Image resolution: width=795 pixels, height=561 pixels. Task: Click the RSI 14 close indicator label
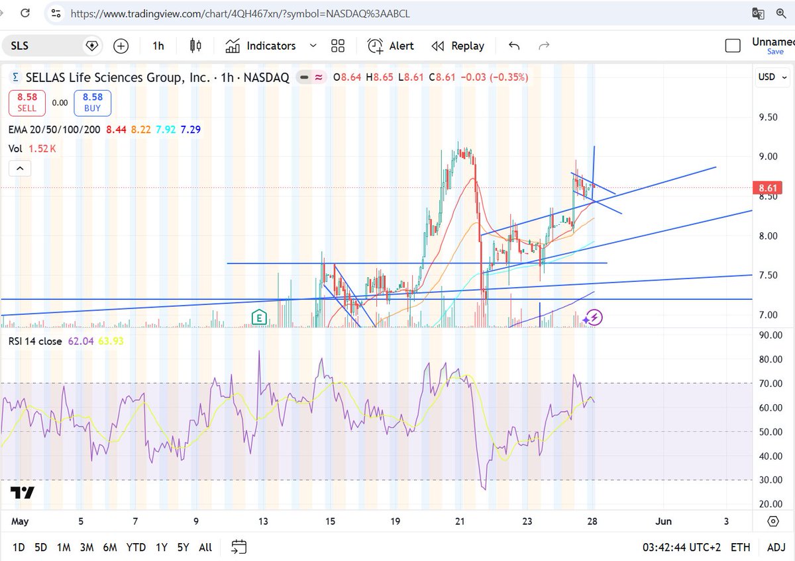point(35,341)
